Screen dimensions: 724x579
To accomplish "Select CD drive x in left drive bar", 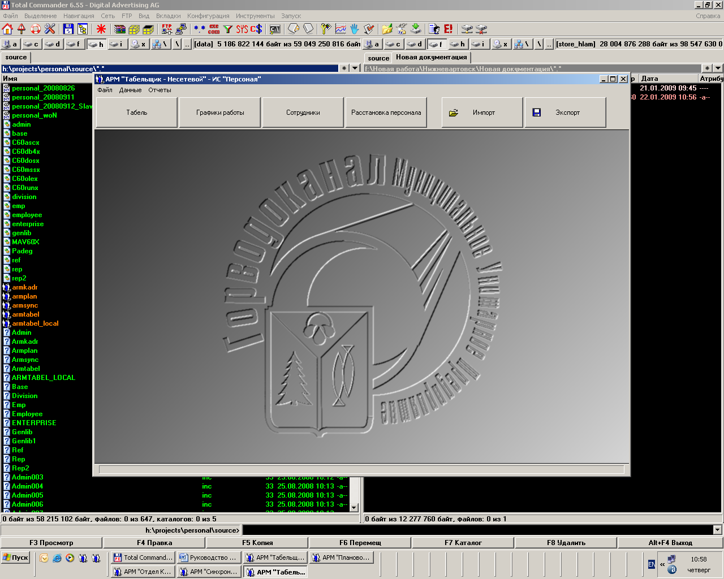I will pyautogui.click(x=139, y=44).
